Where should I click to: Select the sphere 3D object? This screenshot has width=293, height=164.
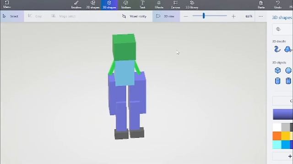(x=288, y=71)
